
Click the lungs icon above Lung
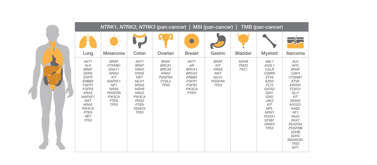click(88, 41)
